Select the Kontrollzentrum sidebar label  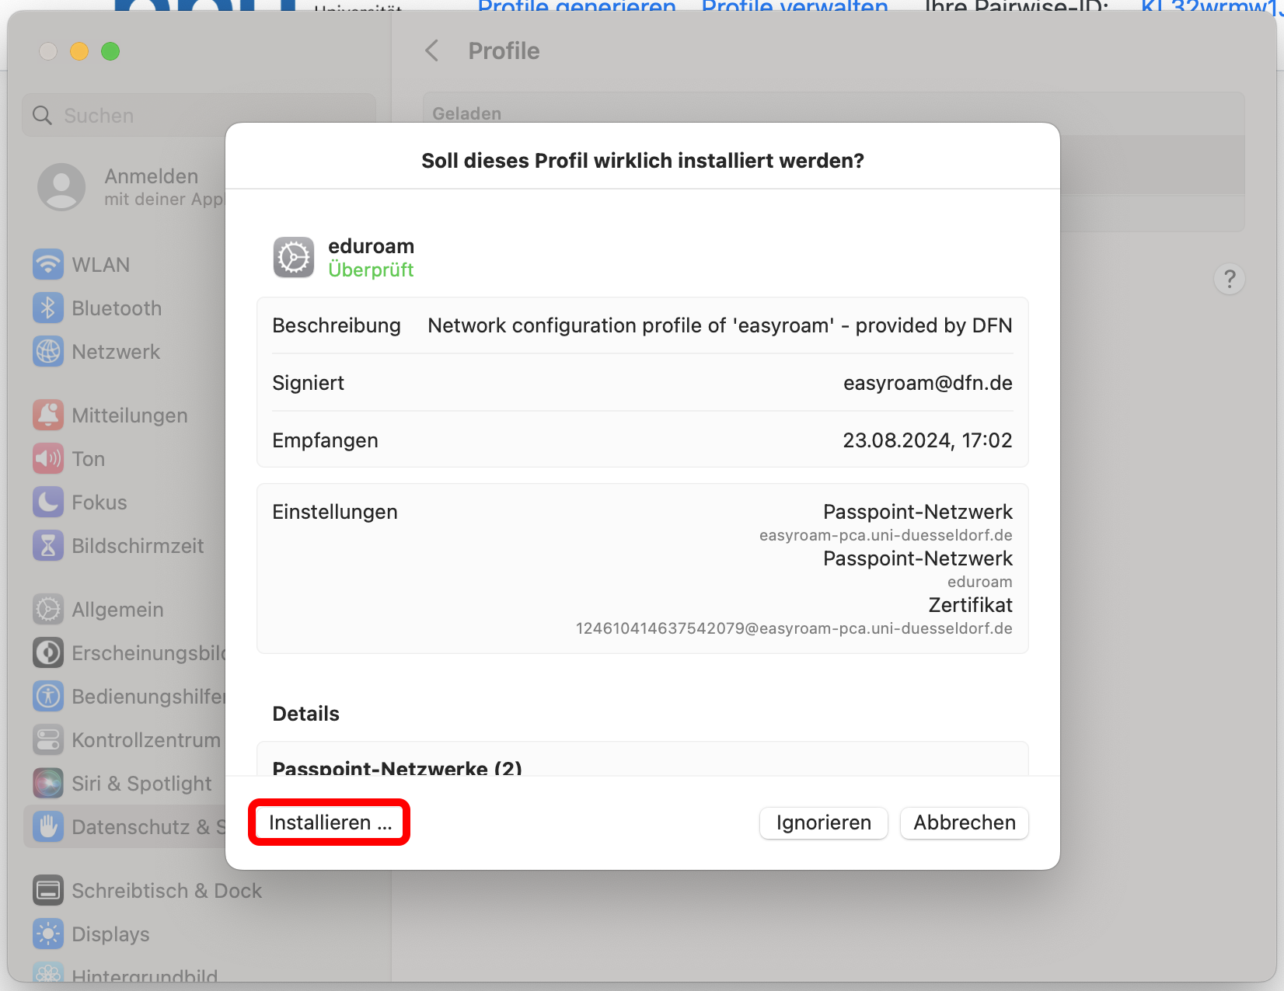tap(146, 740)
